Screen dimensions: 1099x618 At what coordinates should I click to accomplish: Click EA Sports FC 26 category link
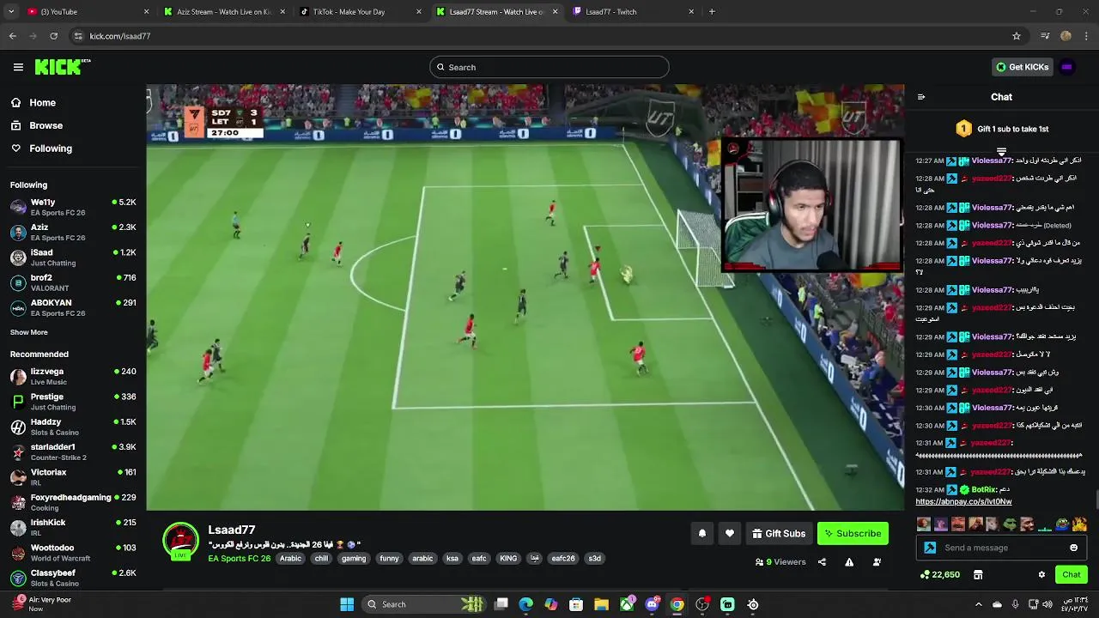click(240, 558)
